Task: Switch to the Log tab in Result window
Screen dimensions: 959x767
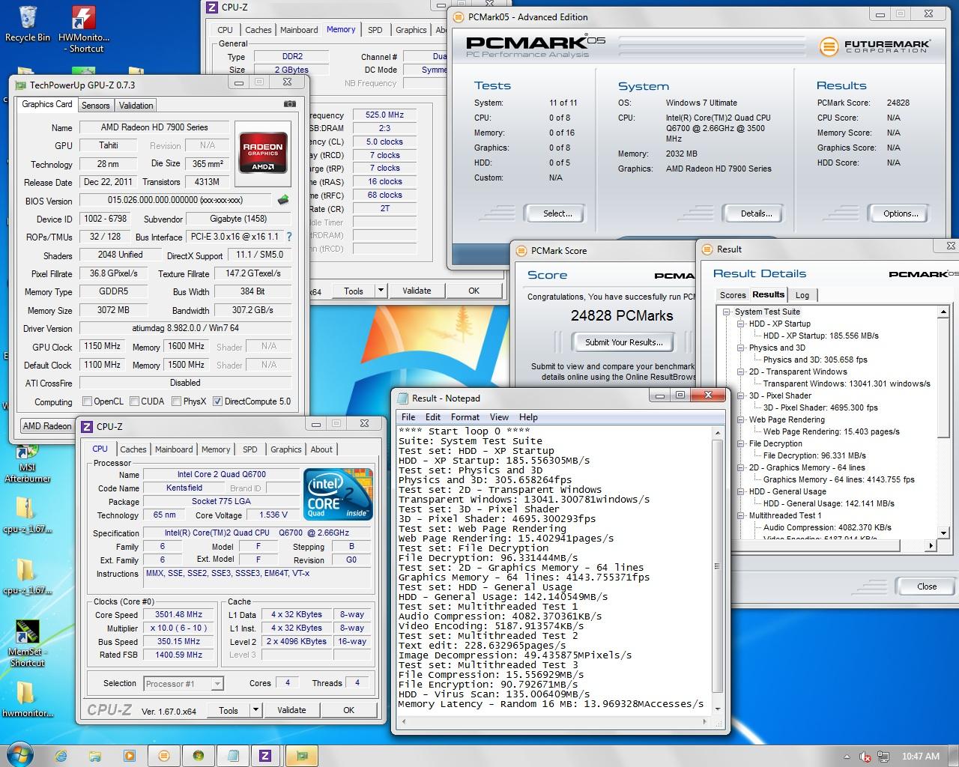Action: (802, 295)
